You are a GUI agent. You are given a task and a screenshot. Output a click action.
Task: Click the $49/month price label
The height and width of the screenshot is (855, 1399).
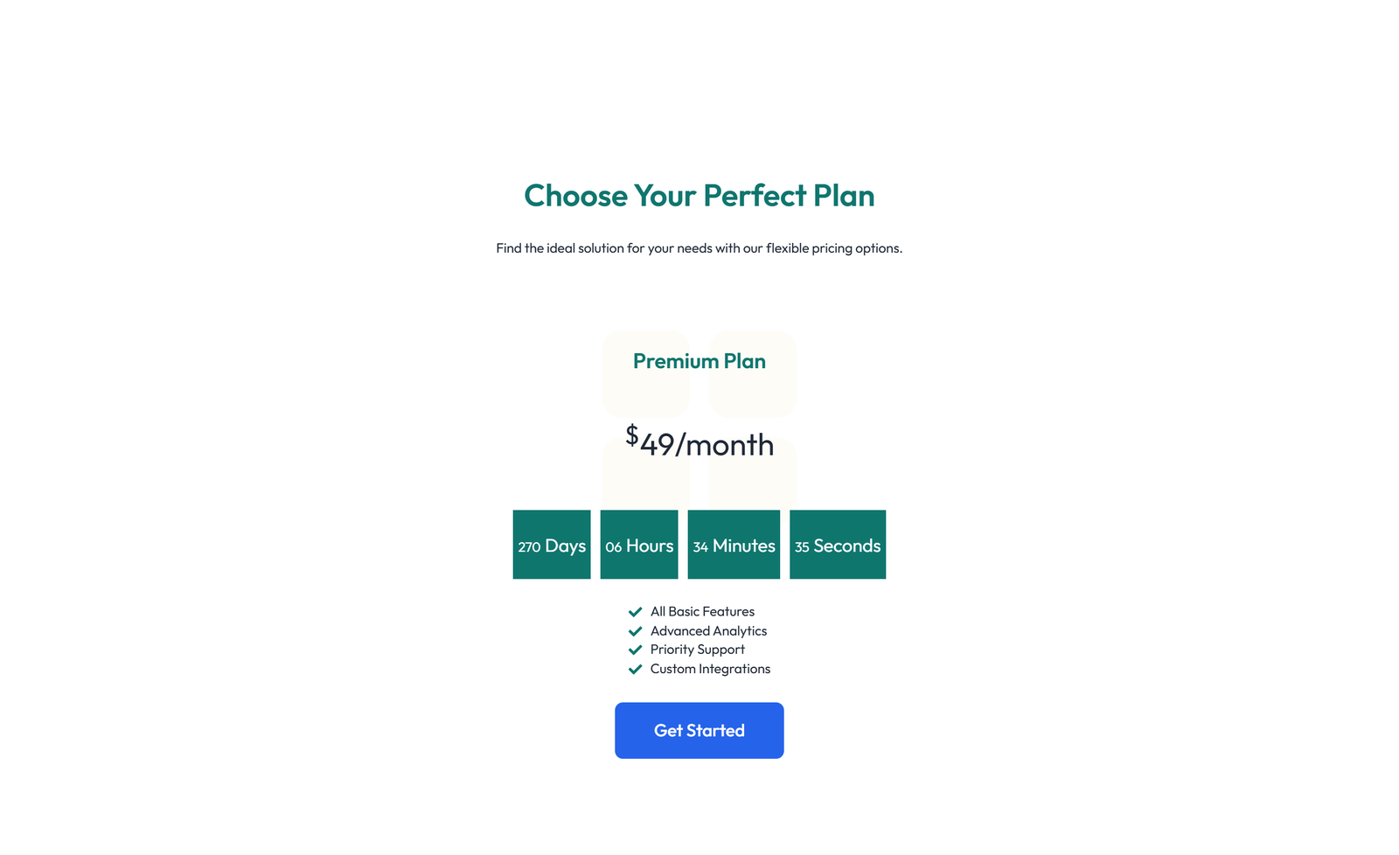tap(699, 443)
